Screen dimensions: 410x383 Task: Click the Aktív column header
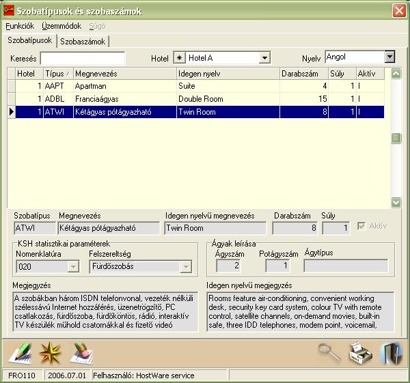[370, 74]
